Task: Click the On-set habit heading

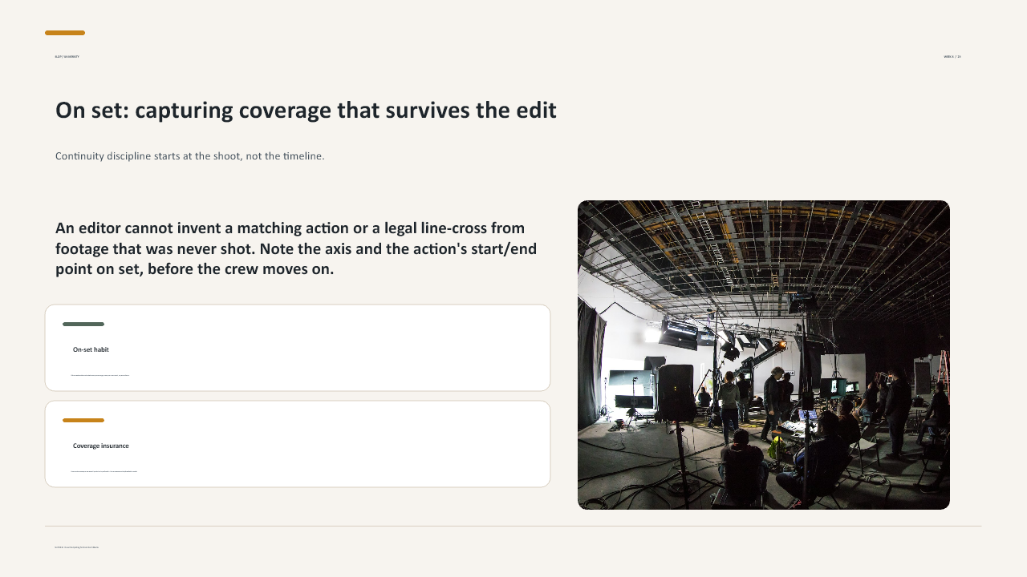Action: [91, 349]
